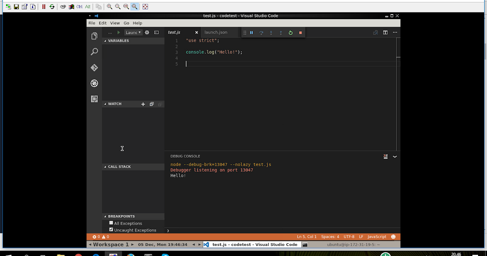Open changes icon in editor title
This screenshot has height=256, width=487.
(x=375, y=33)
